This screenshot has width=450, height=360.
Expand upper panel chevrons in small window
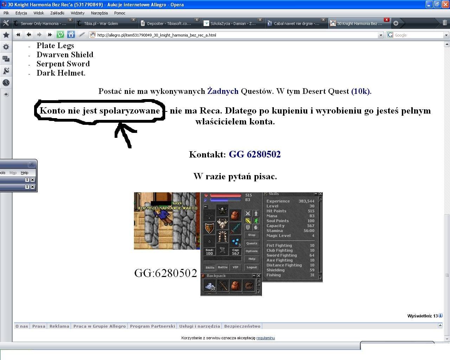coord(27,180)
